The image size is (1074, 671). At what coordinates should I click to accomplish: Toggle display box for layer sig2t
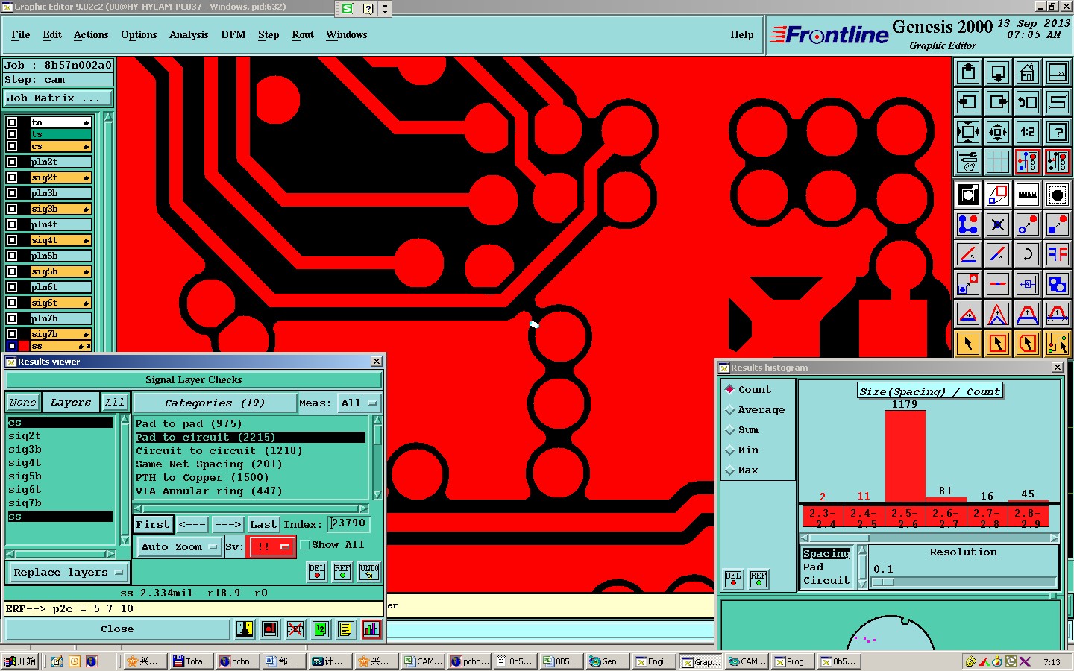click(12, 177)
